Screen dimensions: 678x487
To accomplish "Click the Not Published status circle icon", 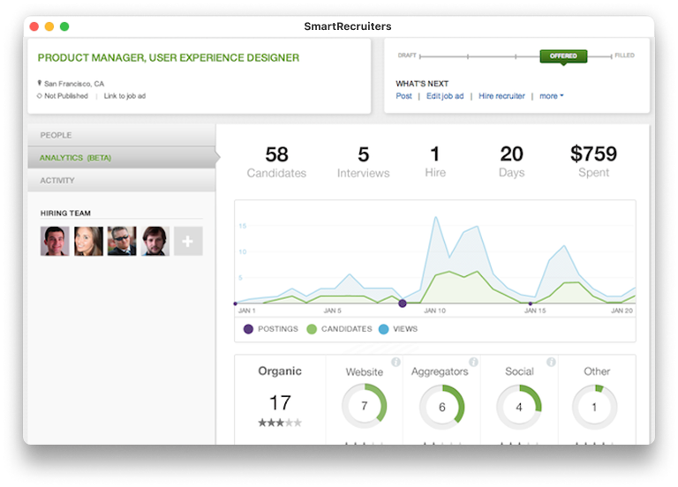I will tap(40, 96).
